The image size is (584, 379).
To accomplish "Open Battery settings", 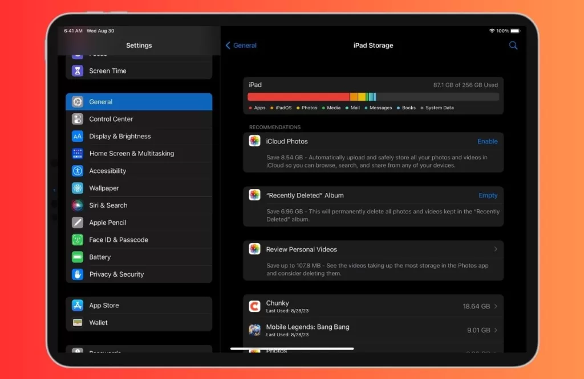I will click(139, 257).
